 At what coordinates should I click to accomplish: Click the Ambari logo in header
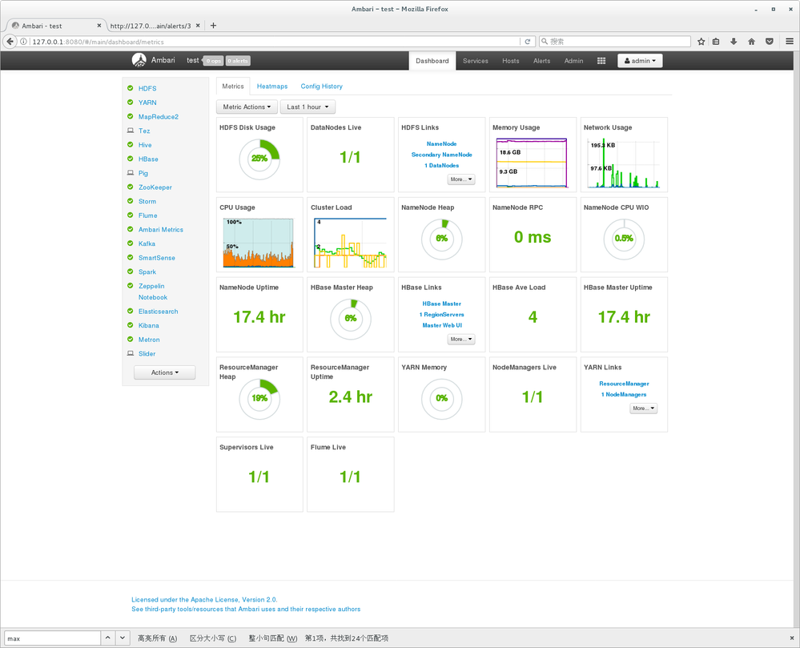pyautogui.click(x=139, y=60)
